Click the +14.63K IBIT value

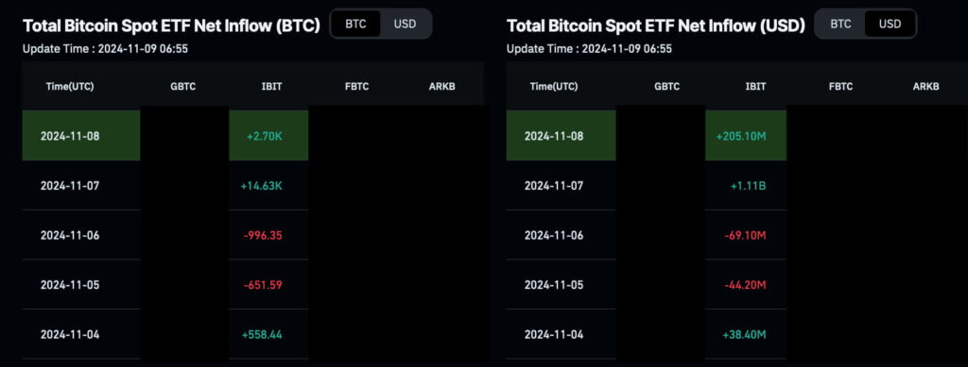click(x=262, y=186)
